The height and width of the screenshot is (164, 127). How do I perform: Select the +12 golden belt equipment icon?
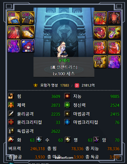28,32
